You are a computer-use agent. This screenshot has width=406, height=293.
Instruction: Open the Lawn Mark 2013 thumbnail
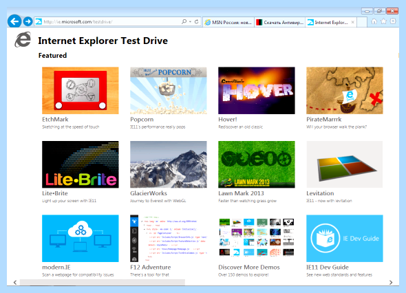pos(257,164)
